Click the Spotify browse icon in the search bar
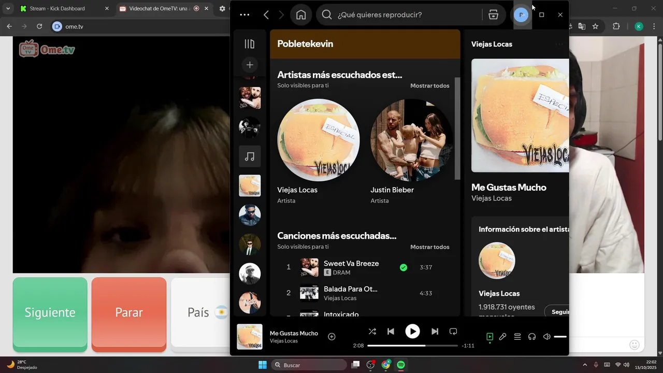This screenshot has width=663, height=373. tap(494, 15)
